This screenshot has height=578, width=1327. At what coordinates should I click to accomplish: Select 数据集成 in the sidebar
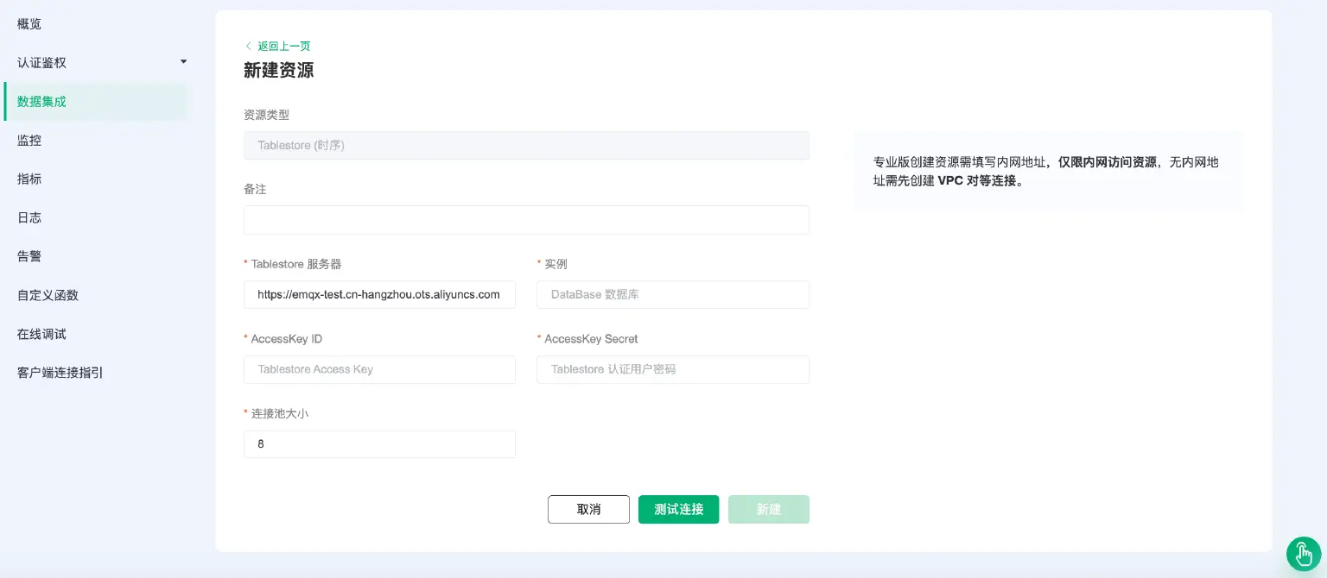pyautogui.click(x=41, y=101)
